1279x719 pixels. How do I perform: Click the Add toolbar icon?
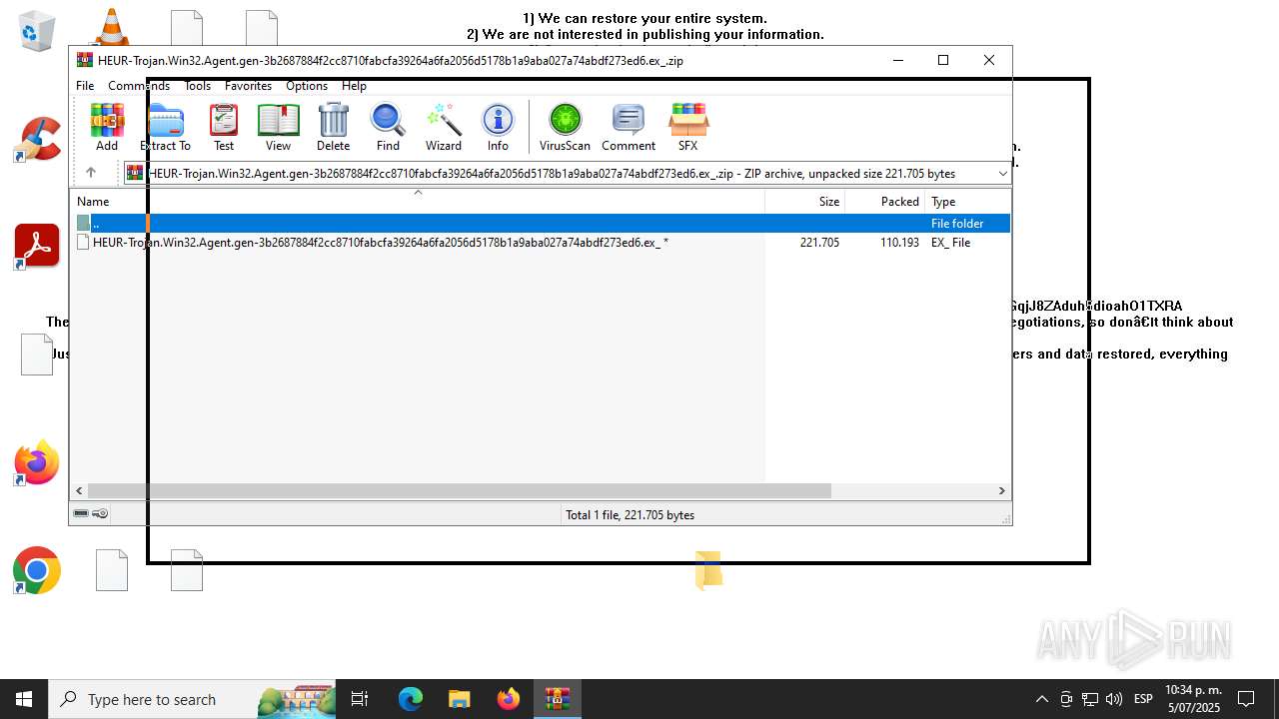107,127
